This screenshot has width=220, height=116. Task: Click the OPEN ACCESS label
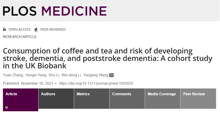tap(19, 29)
